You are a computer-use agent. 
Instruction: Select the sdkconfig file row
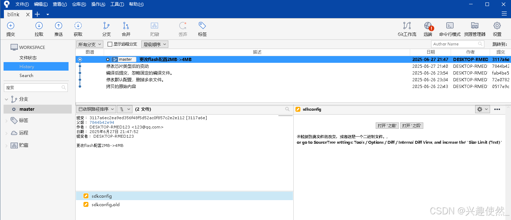(184, 196)
